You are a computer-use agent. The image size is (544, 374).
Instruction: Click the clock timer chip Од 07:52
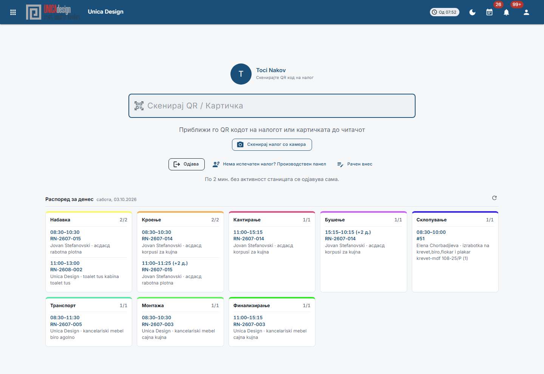445,12
